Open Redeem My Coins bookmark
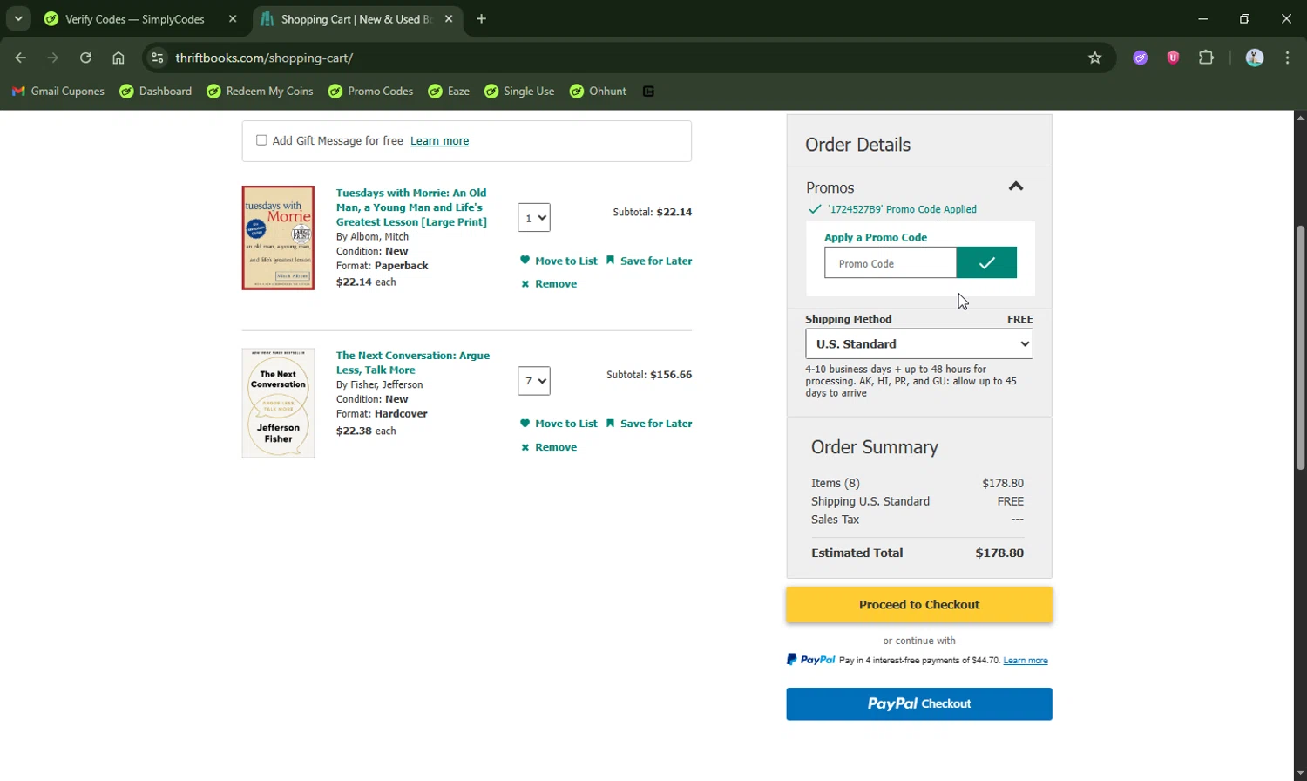Viewport: 1307px width, 781px height. (x=260, y=92)
